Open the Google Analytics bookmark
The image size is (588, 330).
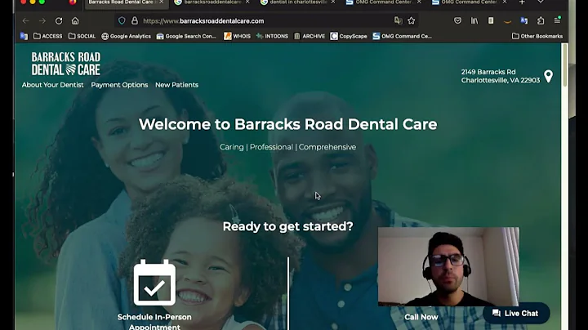click(126, 36)
